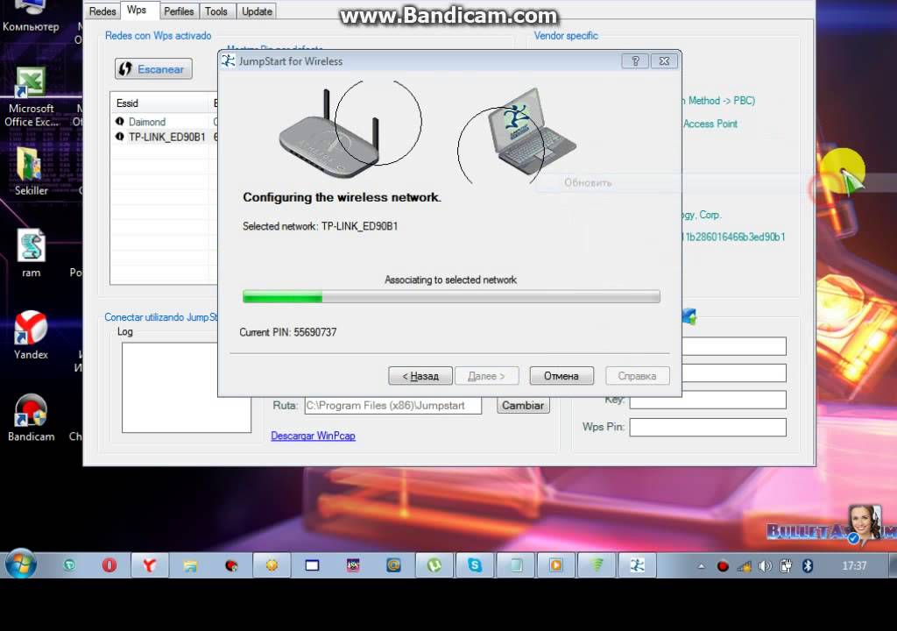Click the Cambiar button
897x631 pixels.
click(523, 406)
